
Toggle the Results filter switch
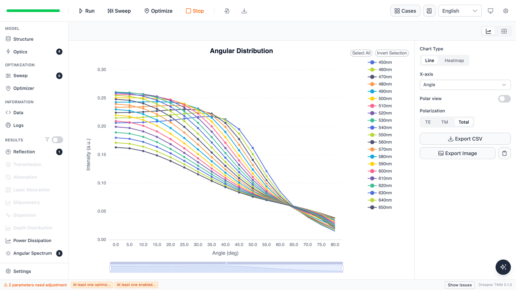point(57,140)
